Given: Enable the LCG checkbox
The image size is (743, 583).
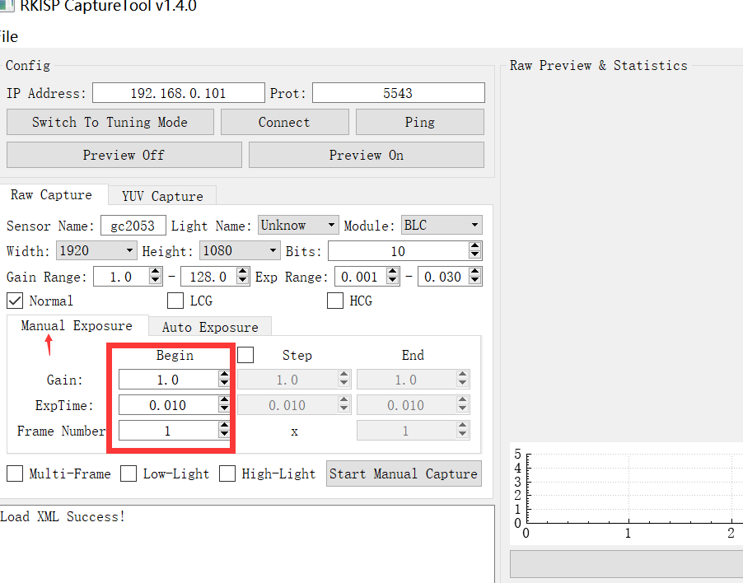Looking at the screenshot, I should pyautogui.click(x=175, y=301).
